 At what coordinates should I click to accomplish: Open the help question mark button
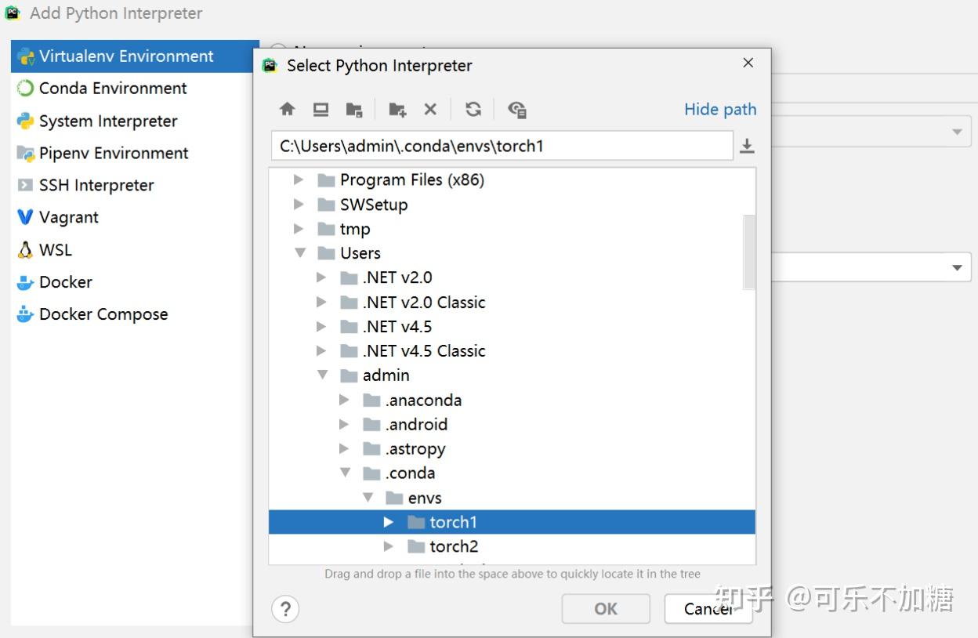285,609
